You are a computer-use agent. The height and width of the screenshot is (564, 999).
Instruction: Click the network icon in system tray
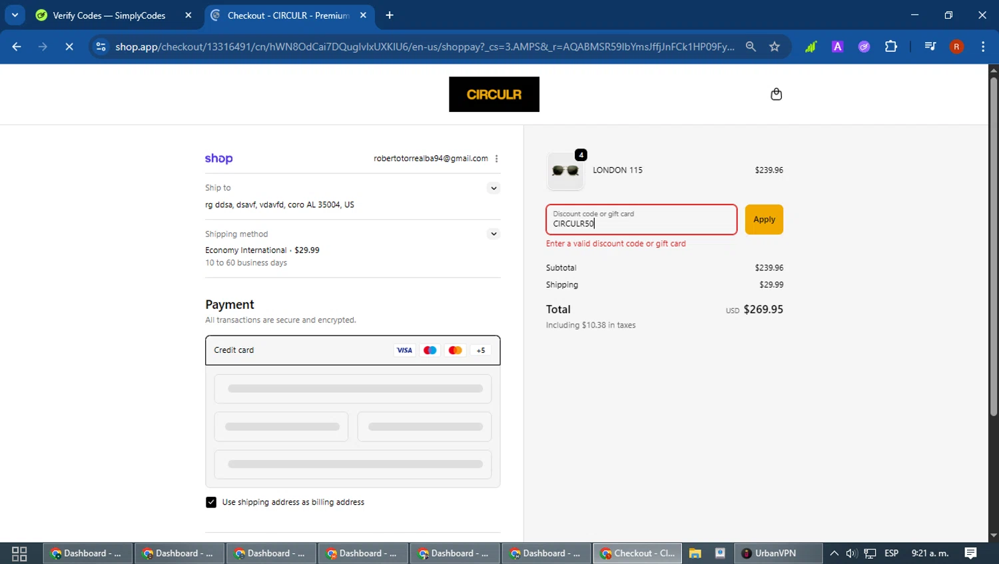click(870, 553)
